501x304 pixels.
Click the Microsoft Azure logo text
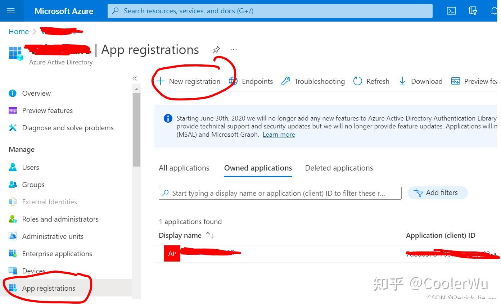pyautogui.click(x=64, y=11)
